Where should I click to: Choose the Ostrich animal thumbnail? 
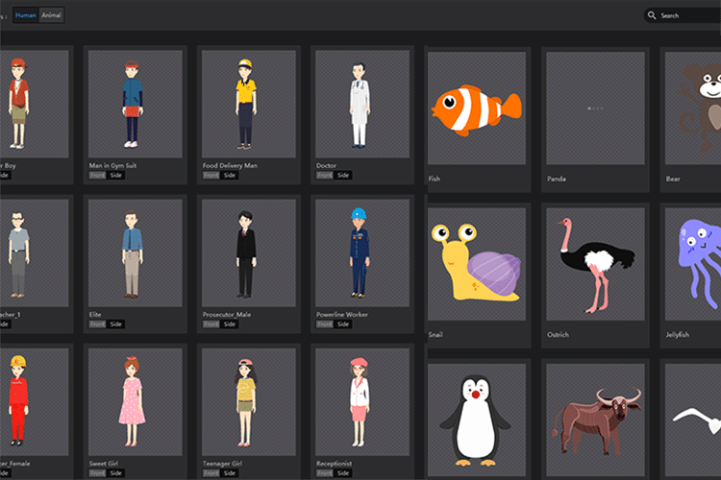(x=594, y=263)
